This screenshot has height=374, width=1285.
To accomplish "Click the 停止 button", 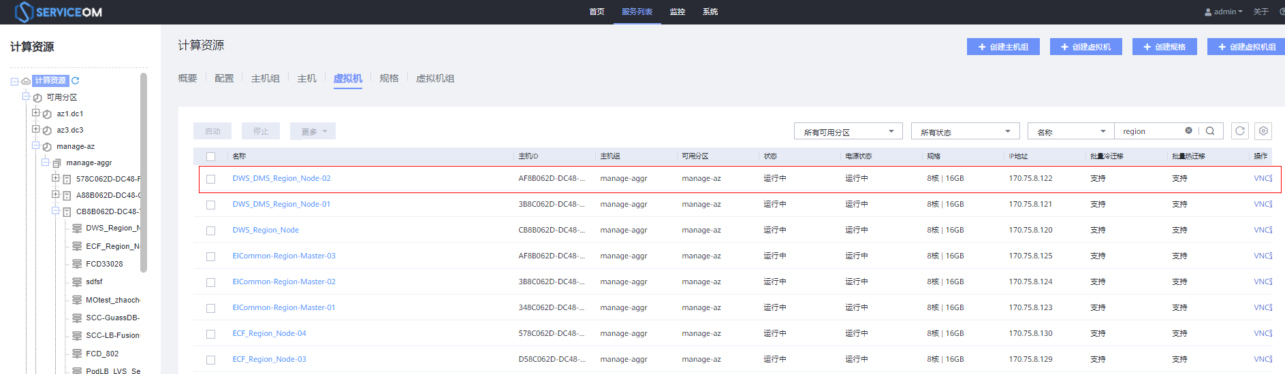I will tap(261, 131).
